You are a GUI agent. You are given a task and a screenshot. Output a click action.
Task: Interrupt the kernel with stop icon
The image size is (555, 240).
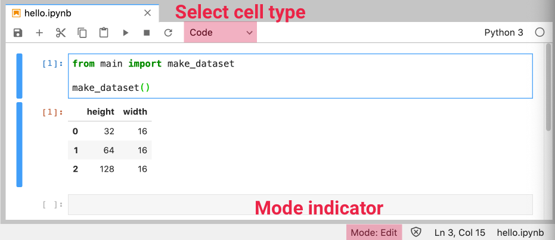(x=147, y=33)
